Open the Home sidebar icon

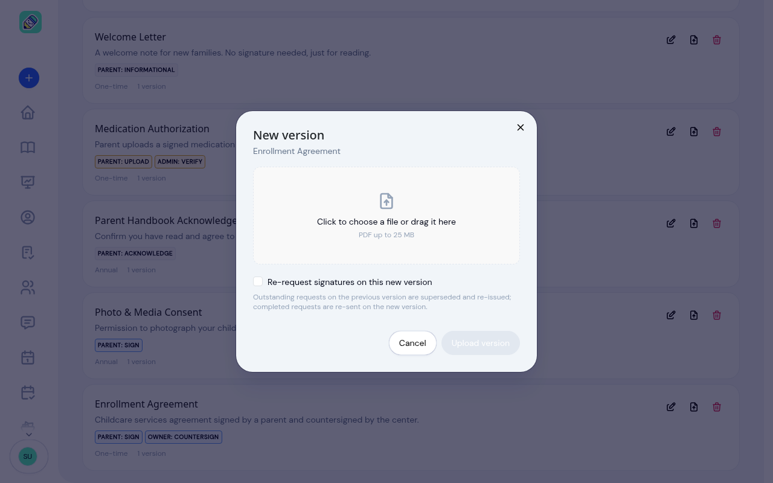28,112
